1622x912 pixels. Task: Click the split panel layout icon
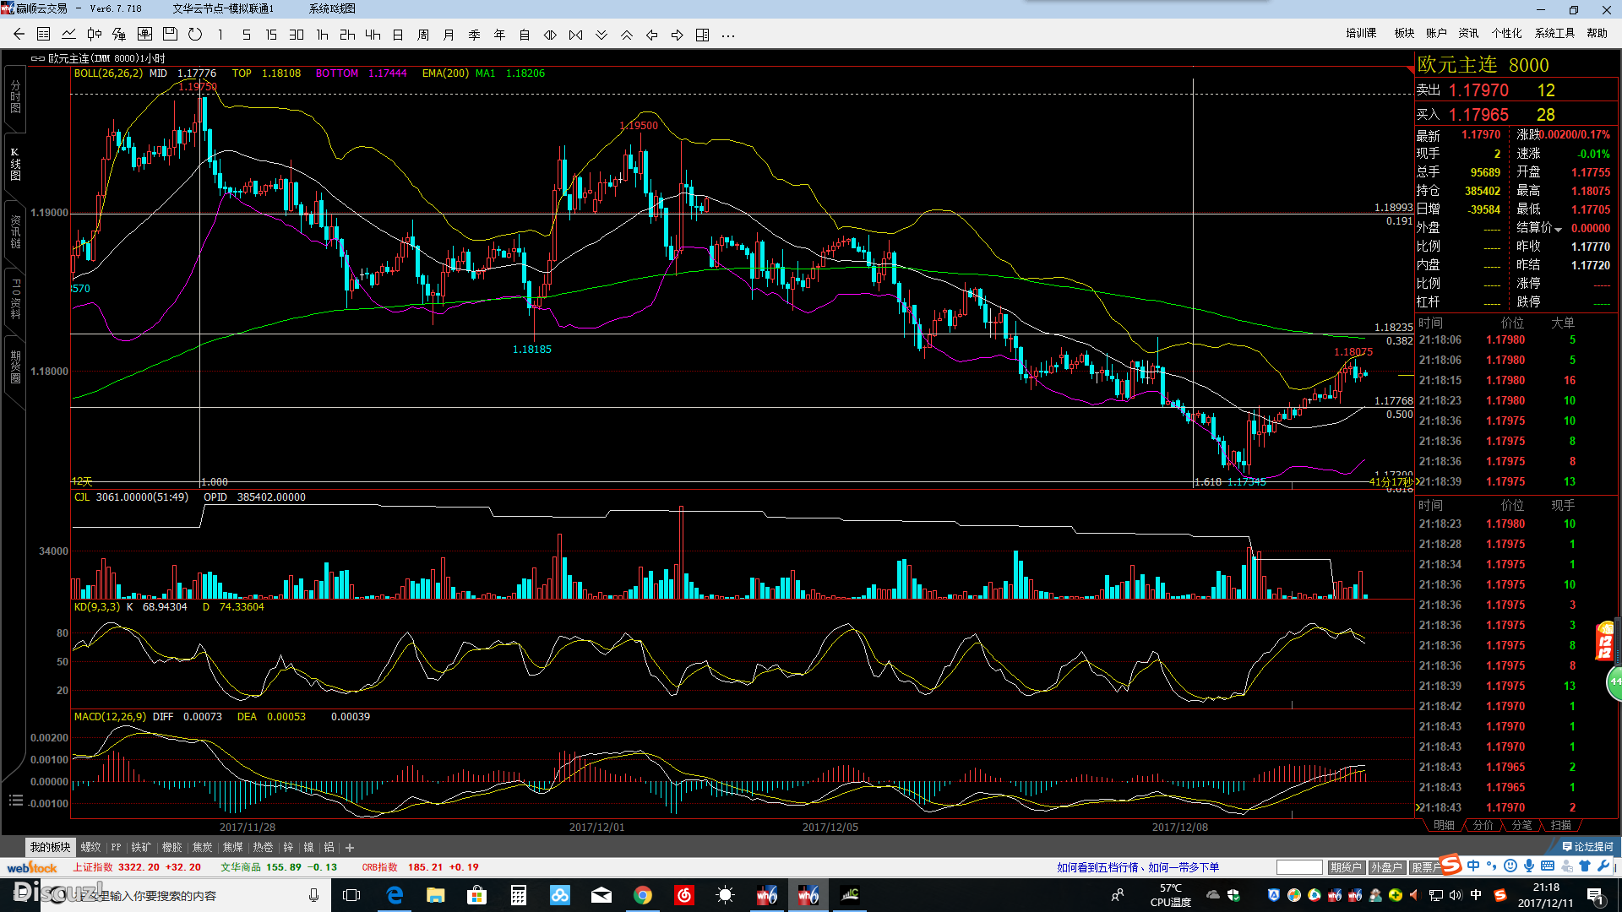click(x=702, y=35)
